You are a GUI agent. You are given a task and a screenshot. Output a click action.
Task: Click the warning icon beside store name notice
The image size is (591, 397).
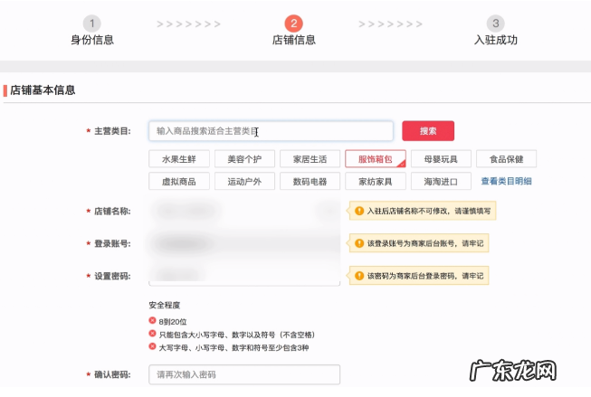tap(359, 211)
